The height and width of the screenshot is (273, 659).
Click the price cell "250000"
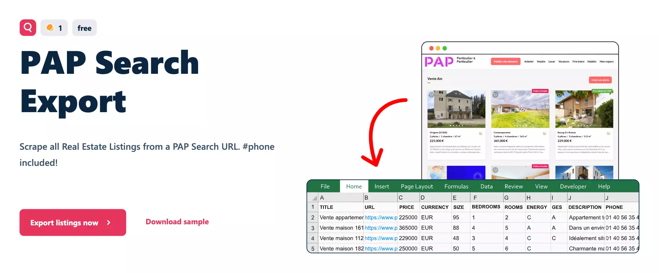tap(408, 249)
